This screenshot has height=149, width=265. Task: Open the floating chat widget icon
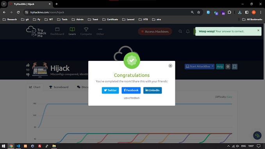click(x=257, y=135)
